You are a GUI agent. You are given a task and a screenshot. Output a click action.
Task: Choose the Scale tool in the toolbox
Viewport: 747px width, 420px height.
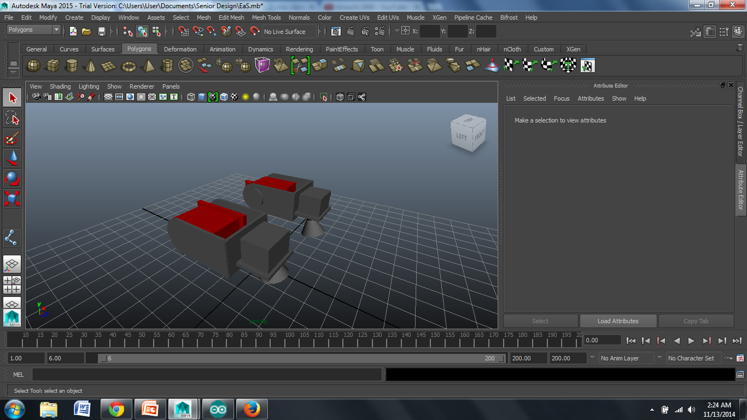(12, 198)
